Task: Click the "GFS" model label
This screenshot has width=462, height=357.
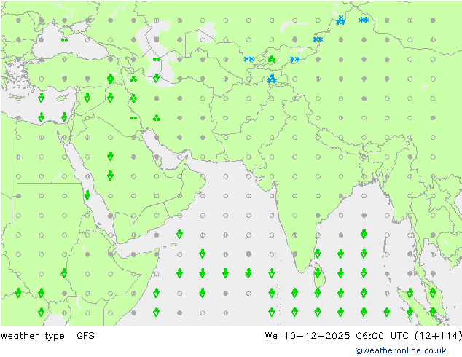Action: [85, 335]
